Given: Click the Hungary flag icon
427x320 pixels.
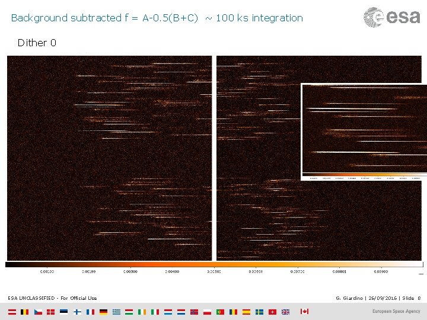Looking at the screenshot, I should 129,312.
